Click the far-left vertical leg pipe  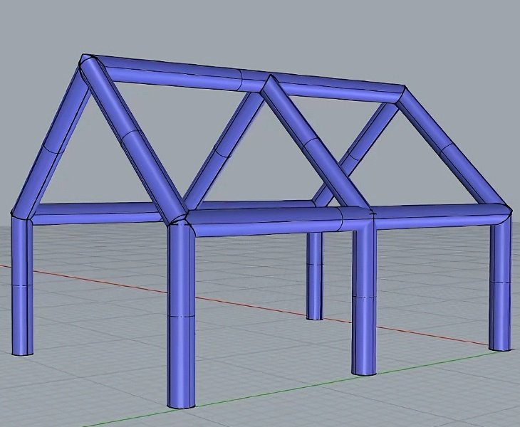click(22, 285)
